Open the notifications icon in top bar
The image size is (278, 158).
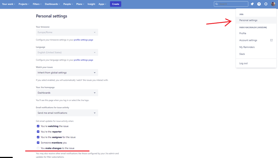[252, 4]
